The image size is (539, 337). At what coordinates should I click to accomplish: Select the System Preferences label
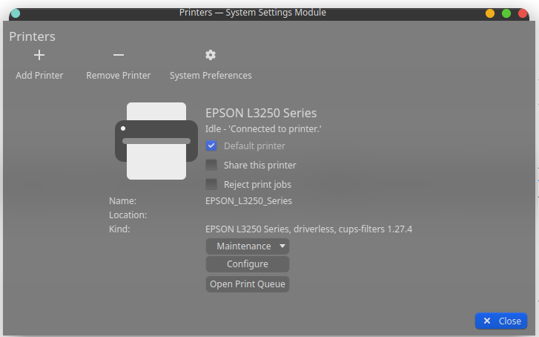pyautogui.click(x=211, y=76)
